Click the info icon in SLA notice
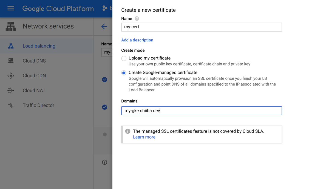This screenshot has height=189, width=329. pos(128,131)
